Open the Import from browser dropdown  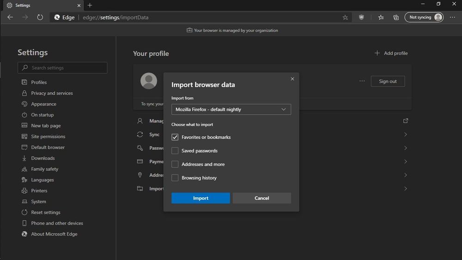231,109
